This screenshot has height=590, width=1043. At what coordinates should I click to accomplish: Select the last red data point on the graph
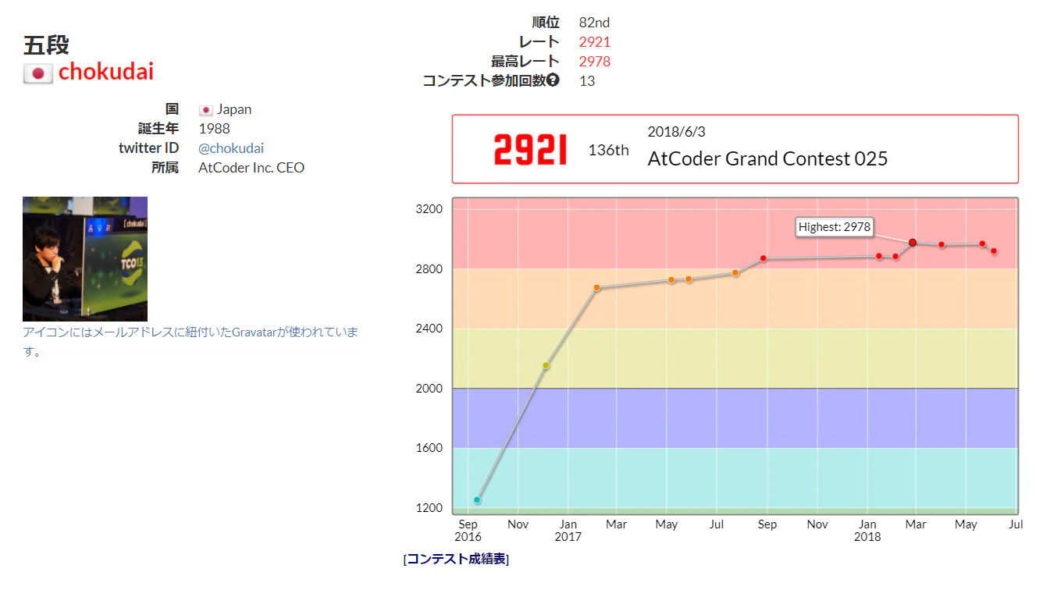994,251
